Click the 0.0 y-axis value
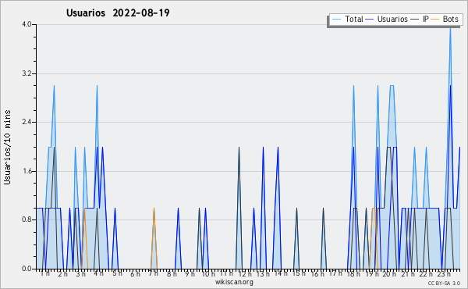 point(27,269)
